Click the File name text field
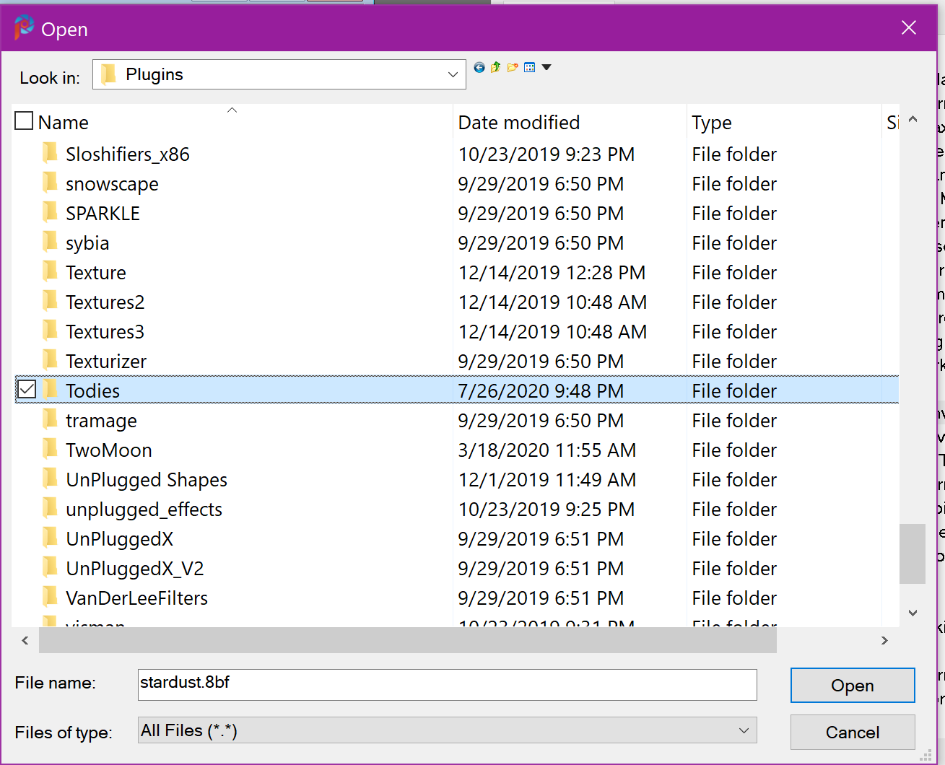 point(446,684)
